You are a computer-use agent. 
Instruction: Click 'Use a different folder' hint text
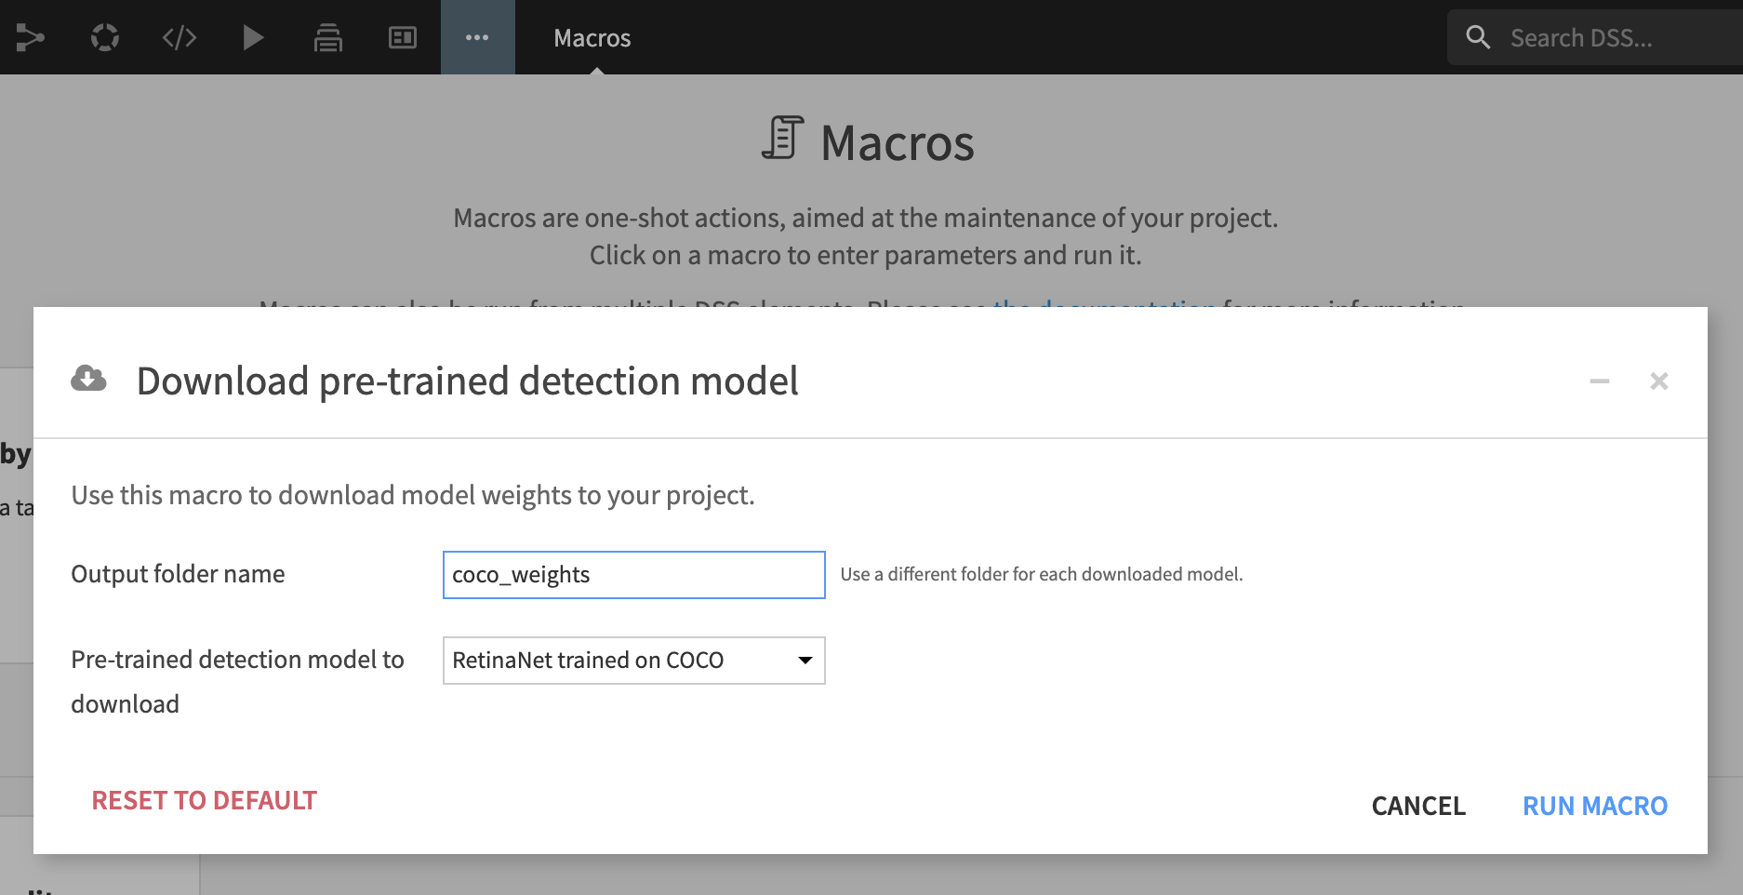[x=1042, y=575]
